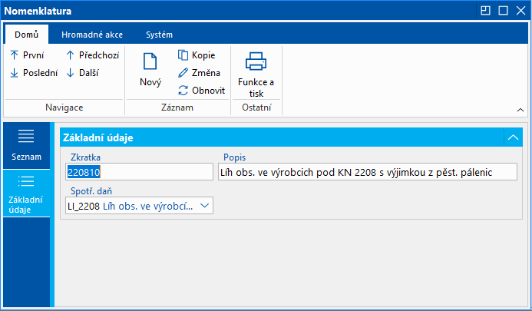Open the Seznam list view
Screen dimensions: 532x311
click(x=26, y=144)
